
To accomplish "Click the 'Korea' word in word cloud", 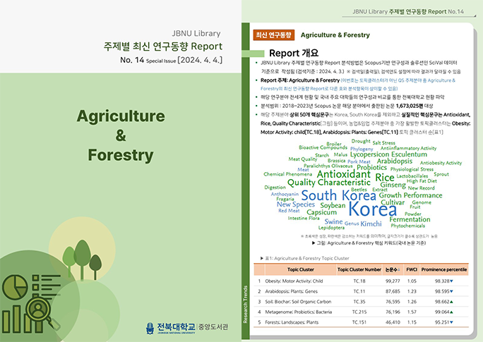I will 372,209.
